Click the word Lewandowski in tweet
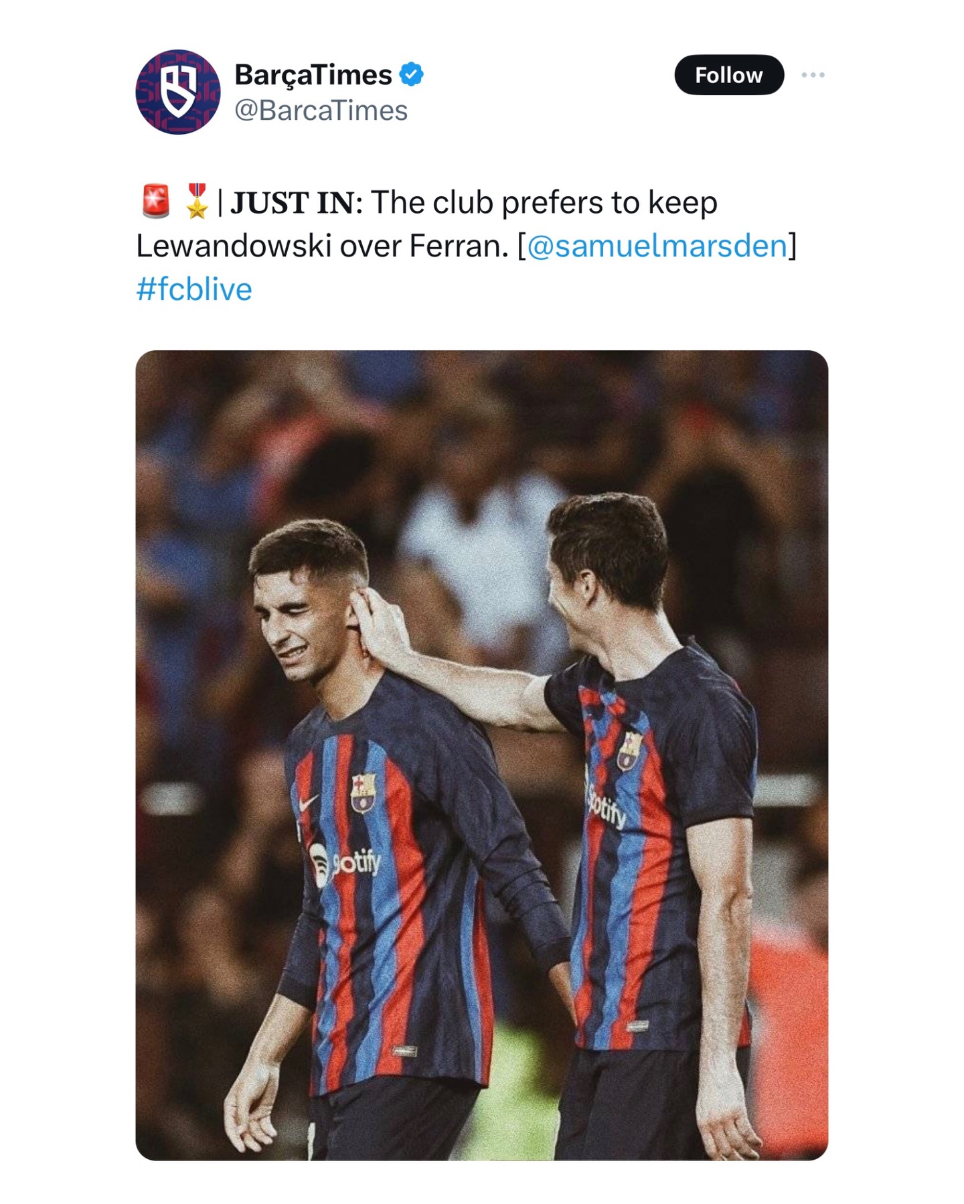 234,246
